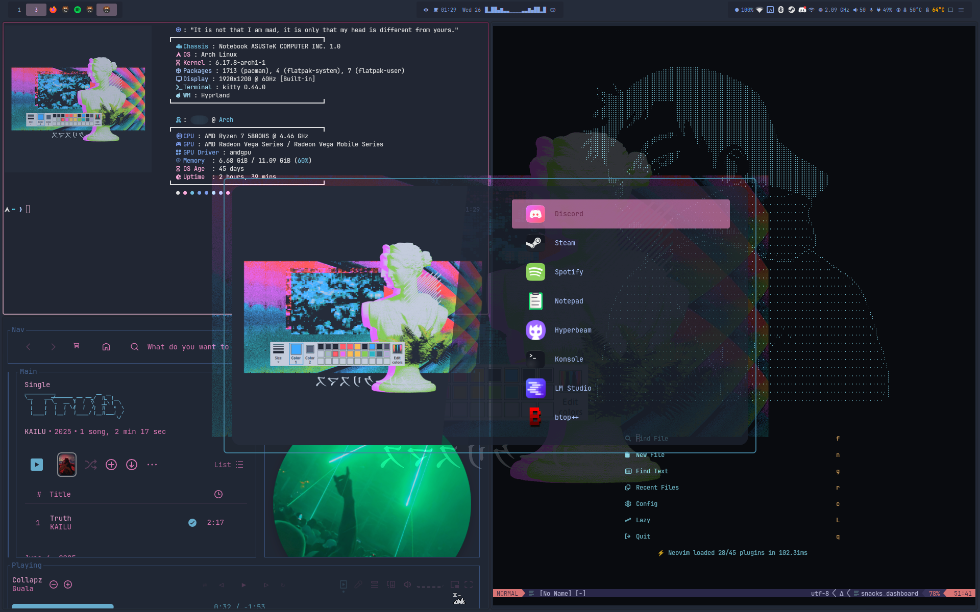Toggle shuffle for the single
The width and height of the screenshot is (980, 612).
91,465
